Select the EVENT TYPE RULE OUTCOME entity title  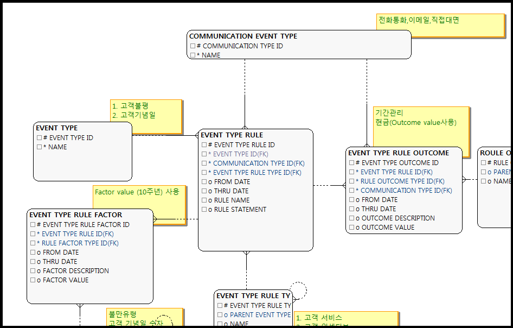[399, 153]
